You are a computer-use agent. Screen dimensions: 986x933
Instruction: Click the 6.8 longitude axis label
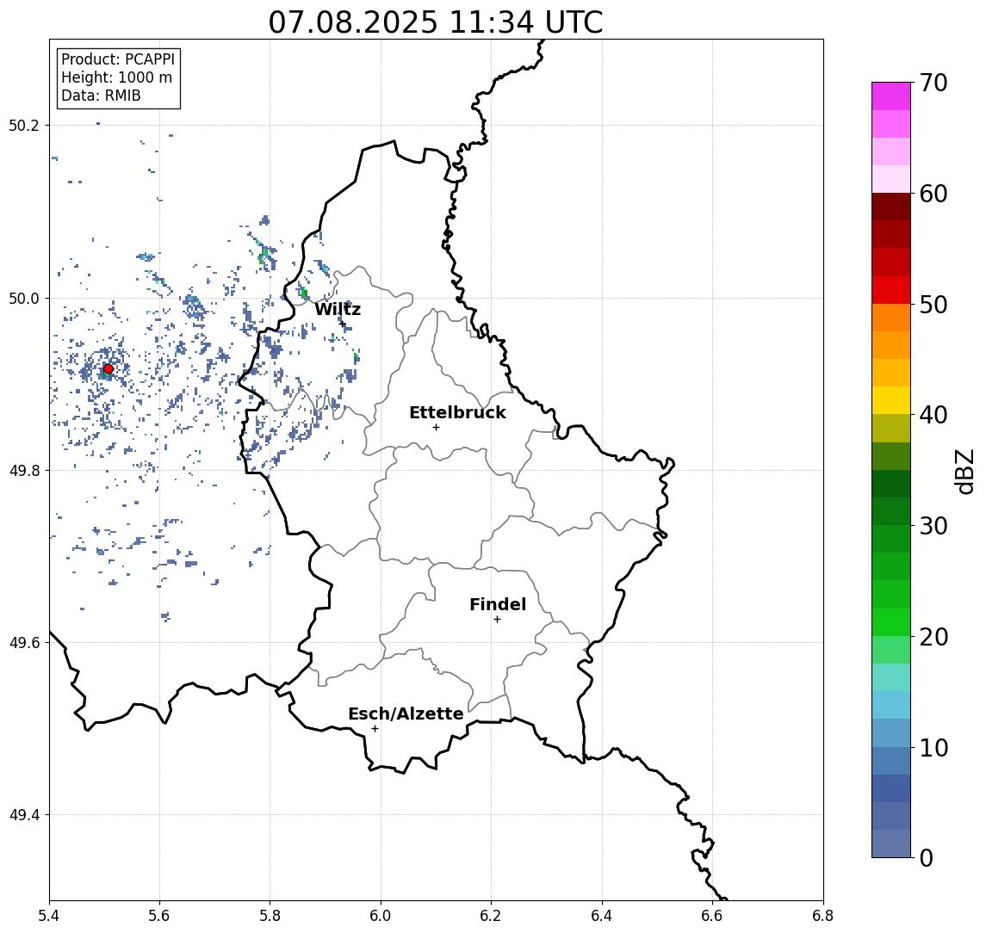[x=823, y=916]
